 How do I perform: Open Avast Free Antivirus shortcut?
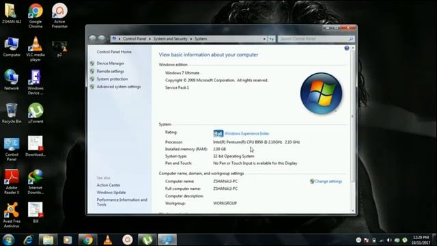coord(12,215)
